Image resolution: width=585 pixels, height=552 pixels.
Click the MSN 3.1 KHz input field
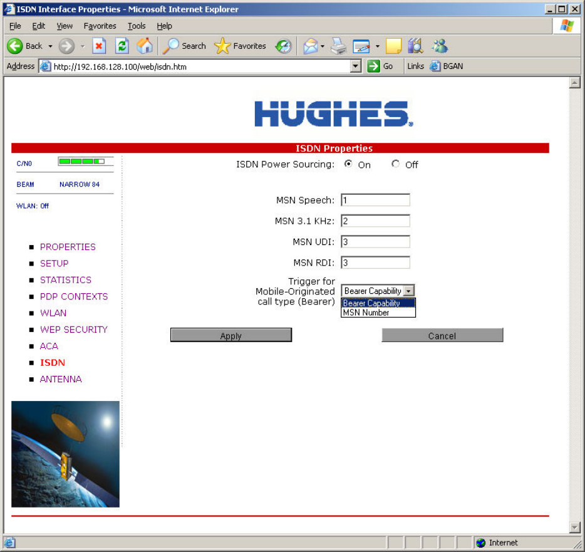click(375, 221)
